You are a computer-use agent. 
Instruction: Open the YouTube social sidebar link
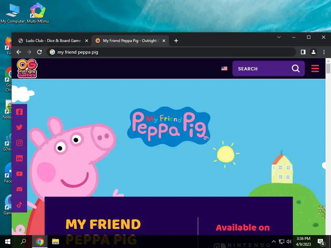point(19,174)
